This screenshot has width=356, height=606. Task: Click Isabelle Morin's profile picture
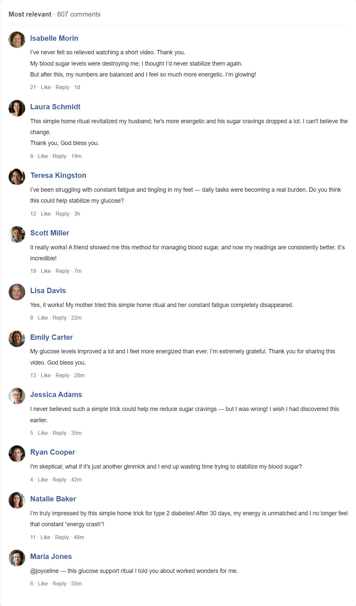click(17, 40)
